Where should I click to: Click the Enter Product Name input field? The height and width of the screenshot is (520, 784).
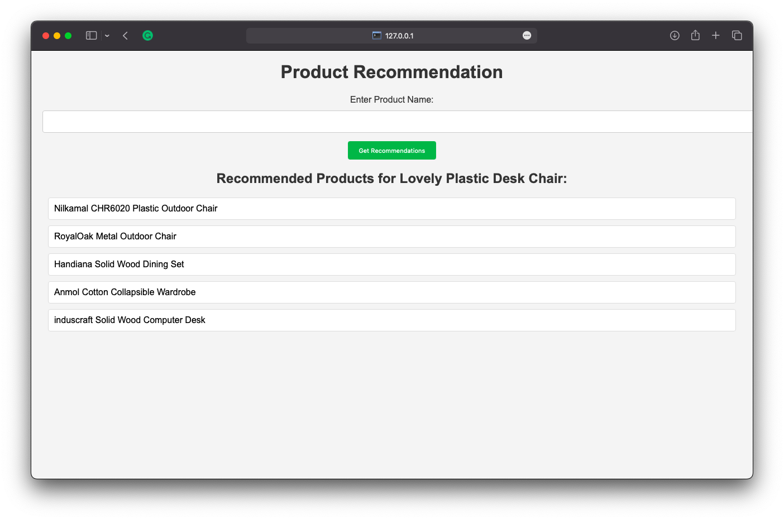point(398,122)
